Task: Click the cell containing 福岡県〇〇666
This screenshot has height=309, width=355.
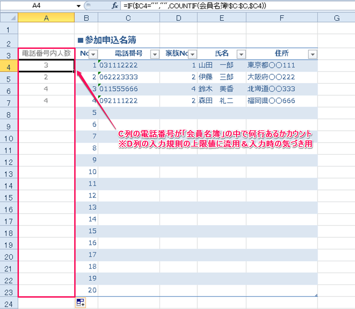Action: point(281,101)
